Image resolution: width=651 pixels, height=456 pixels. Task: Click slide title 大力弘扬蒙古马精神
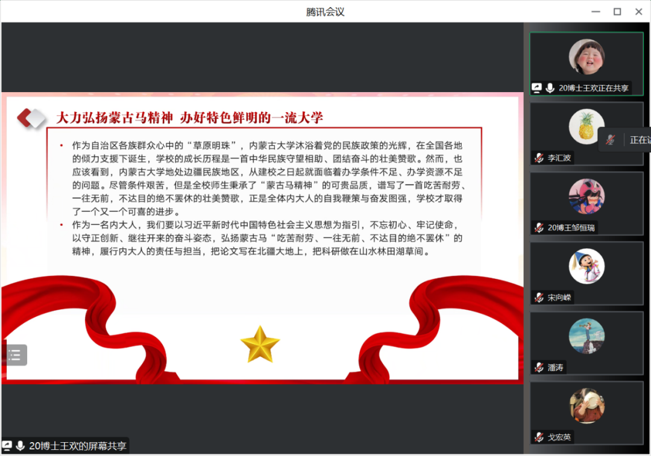point(114,118)
